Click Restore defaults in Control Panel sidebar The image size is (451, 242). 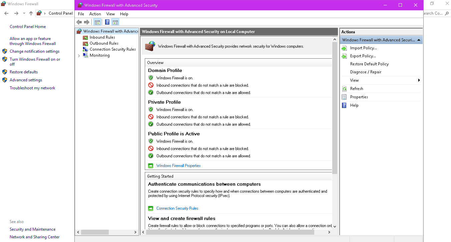(24, 72)
